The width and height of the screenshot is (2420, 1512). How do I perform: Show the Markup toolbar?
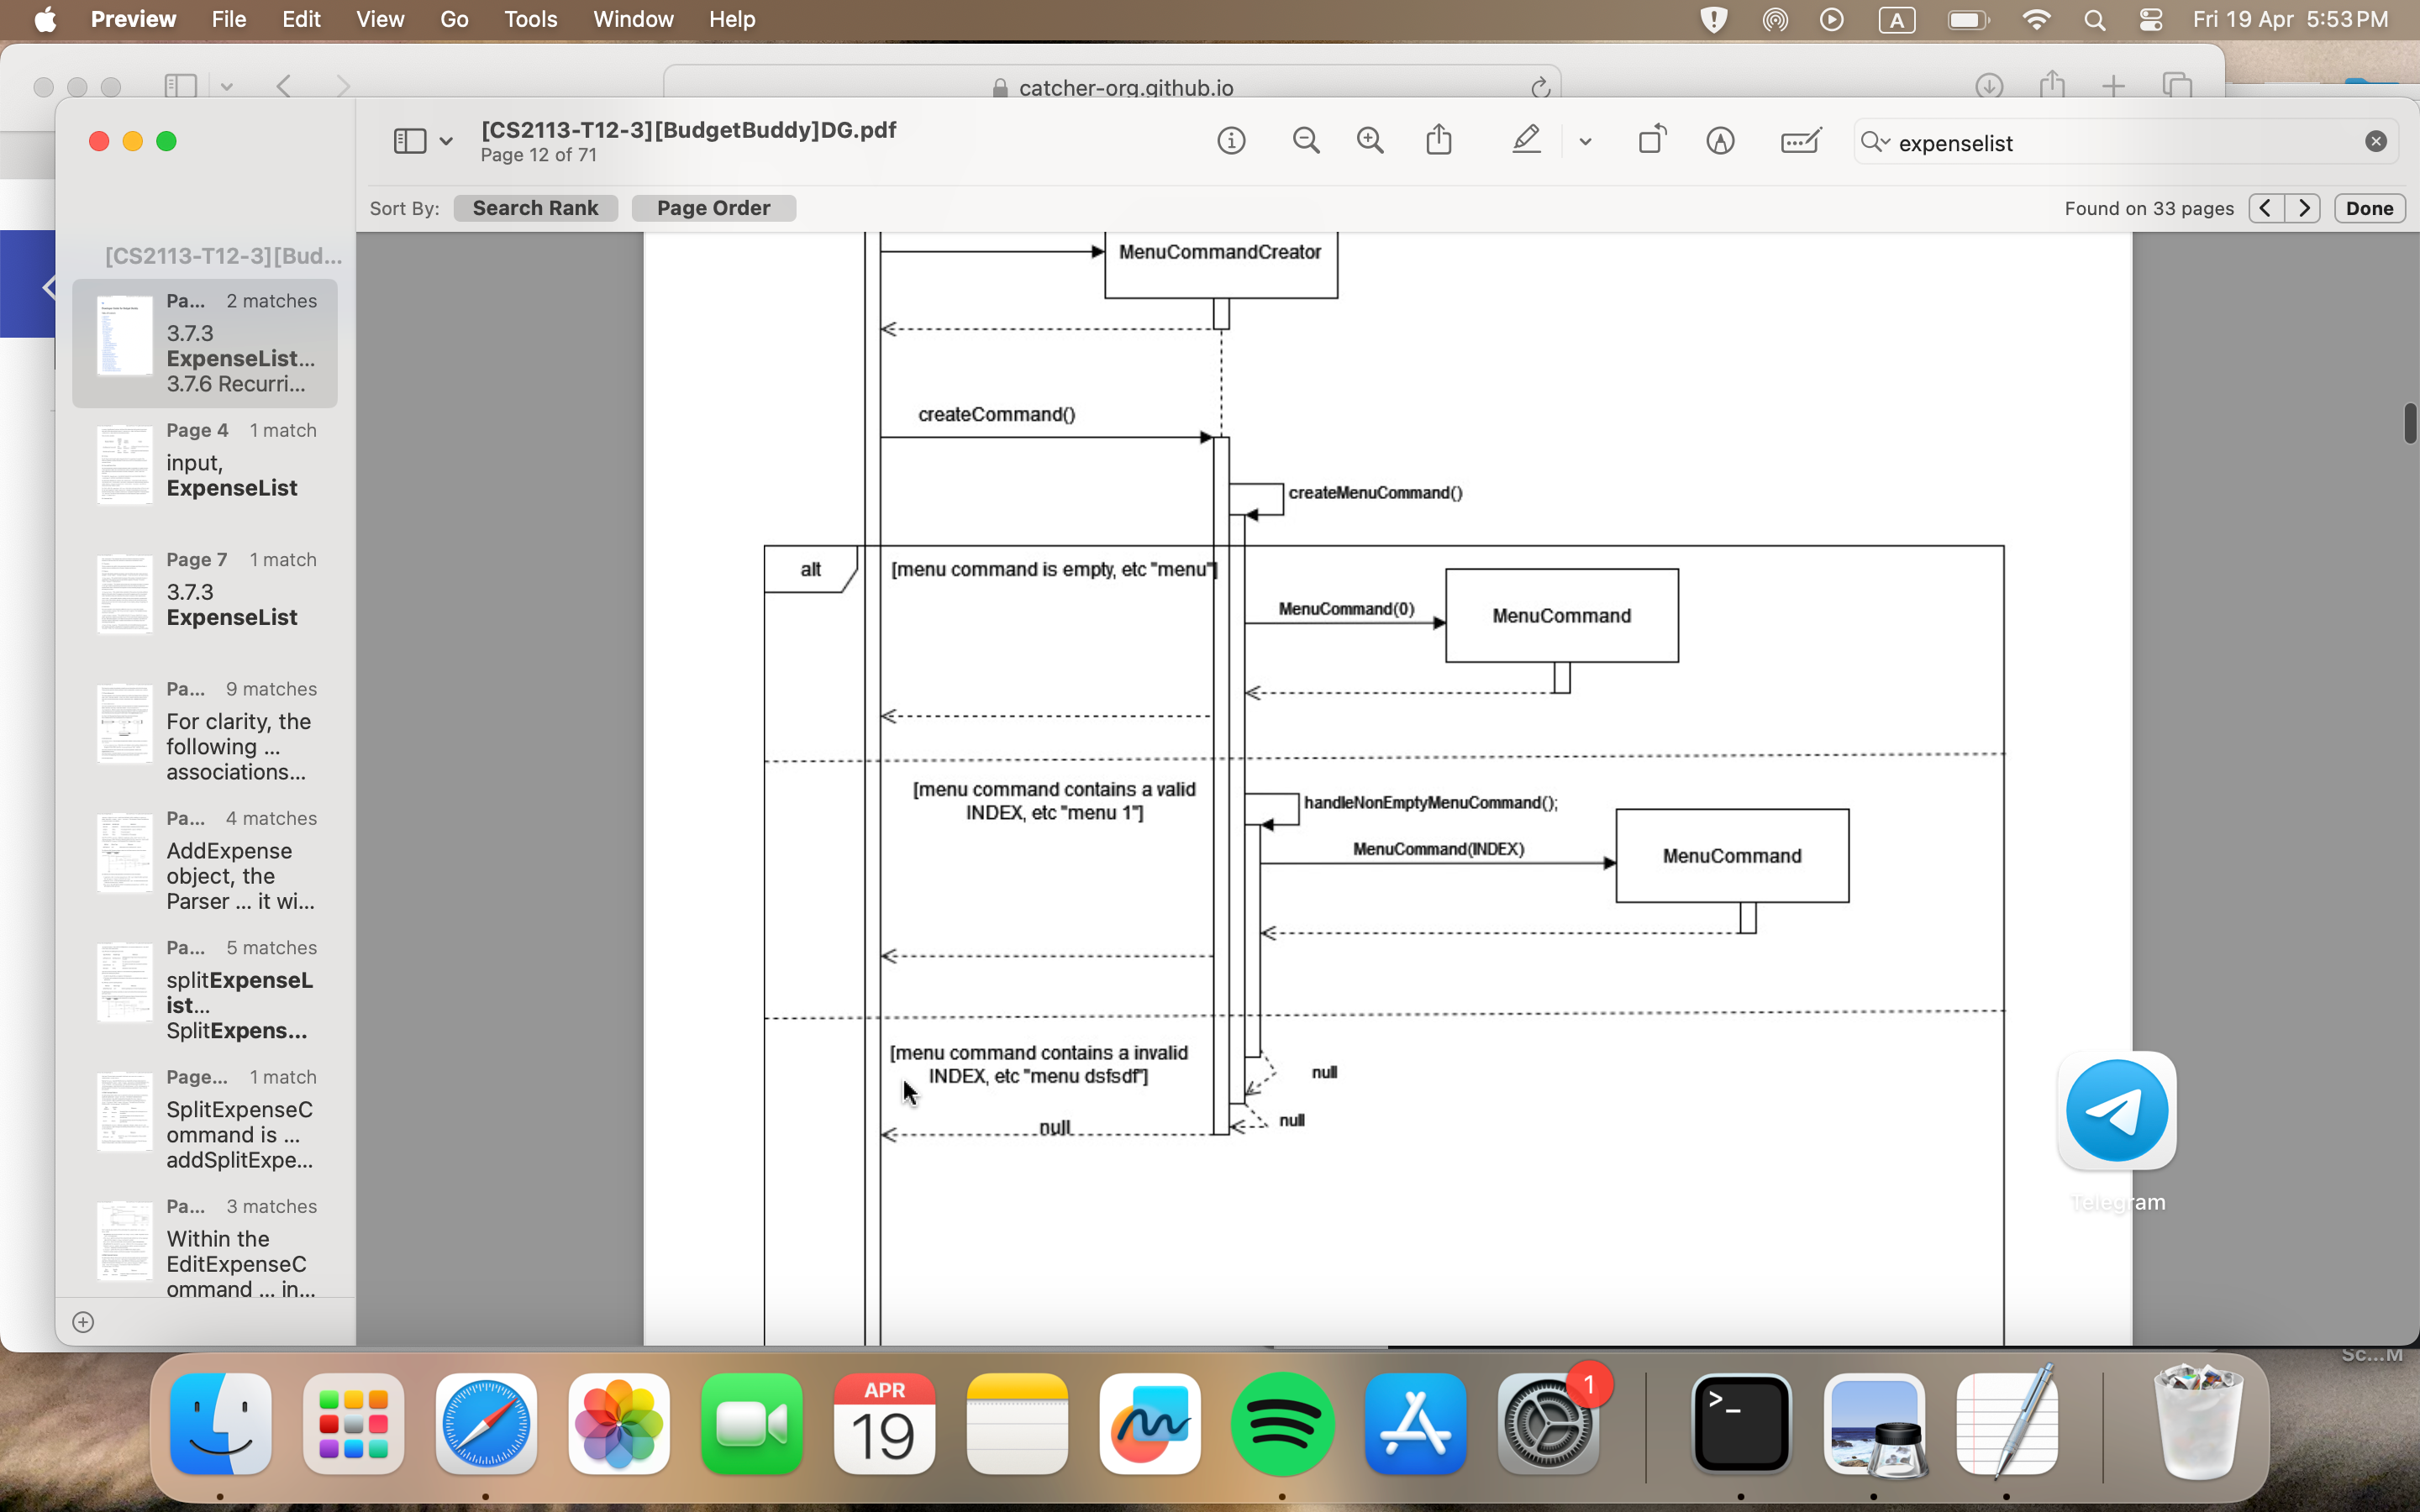[1720, 141]
